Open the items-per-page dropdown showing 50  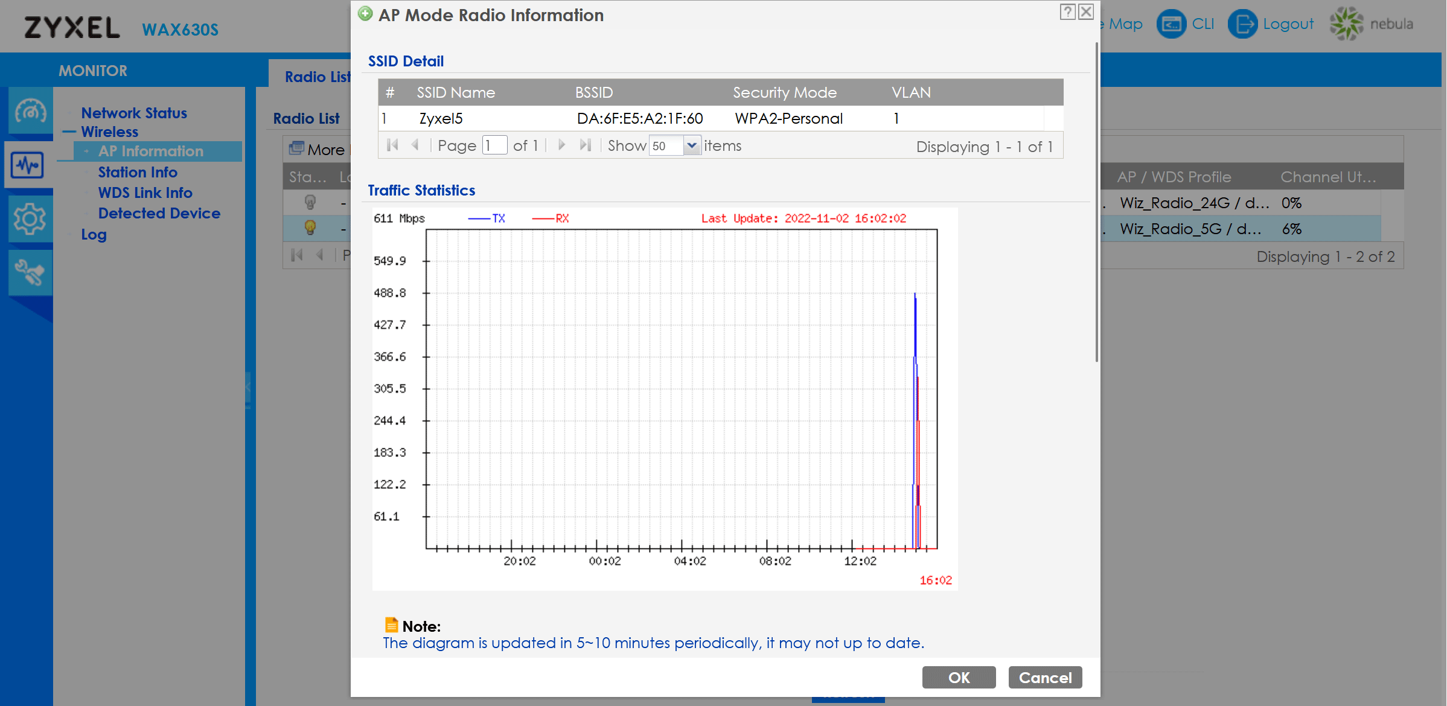[692, 145]
